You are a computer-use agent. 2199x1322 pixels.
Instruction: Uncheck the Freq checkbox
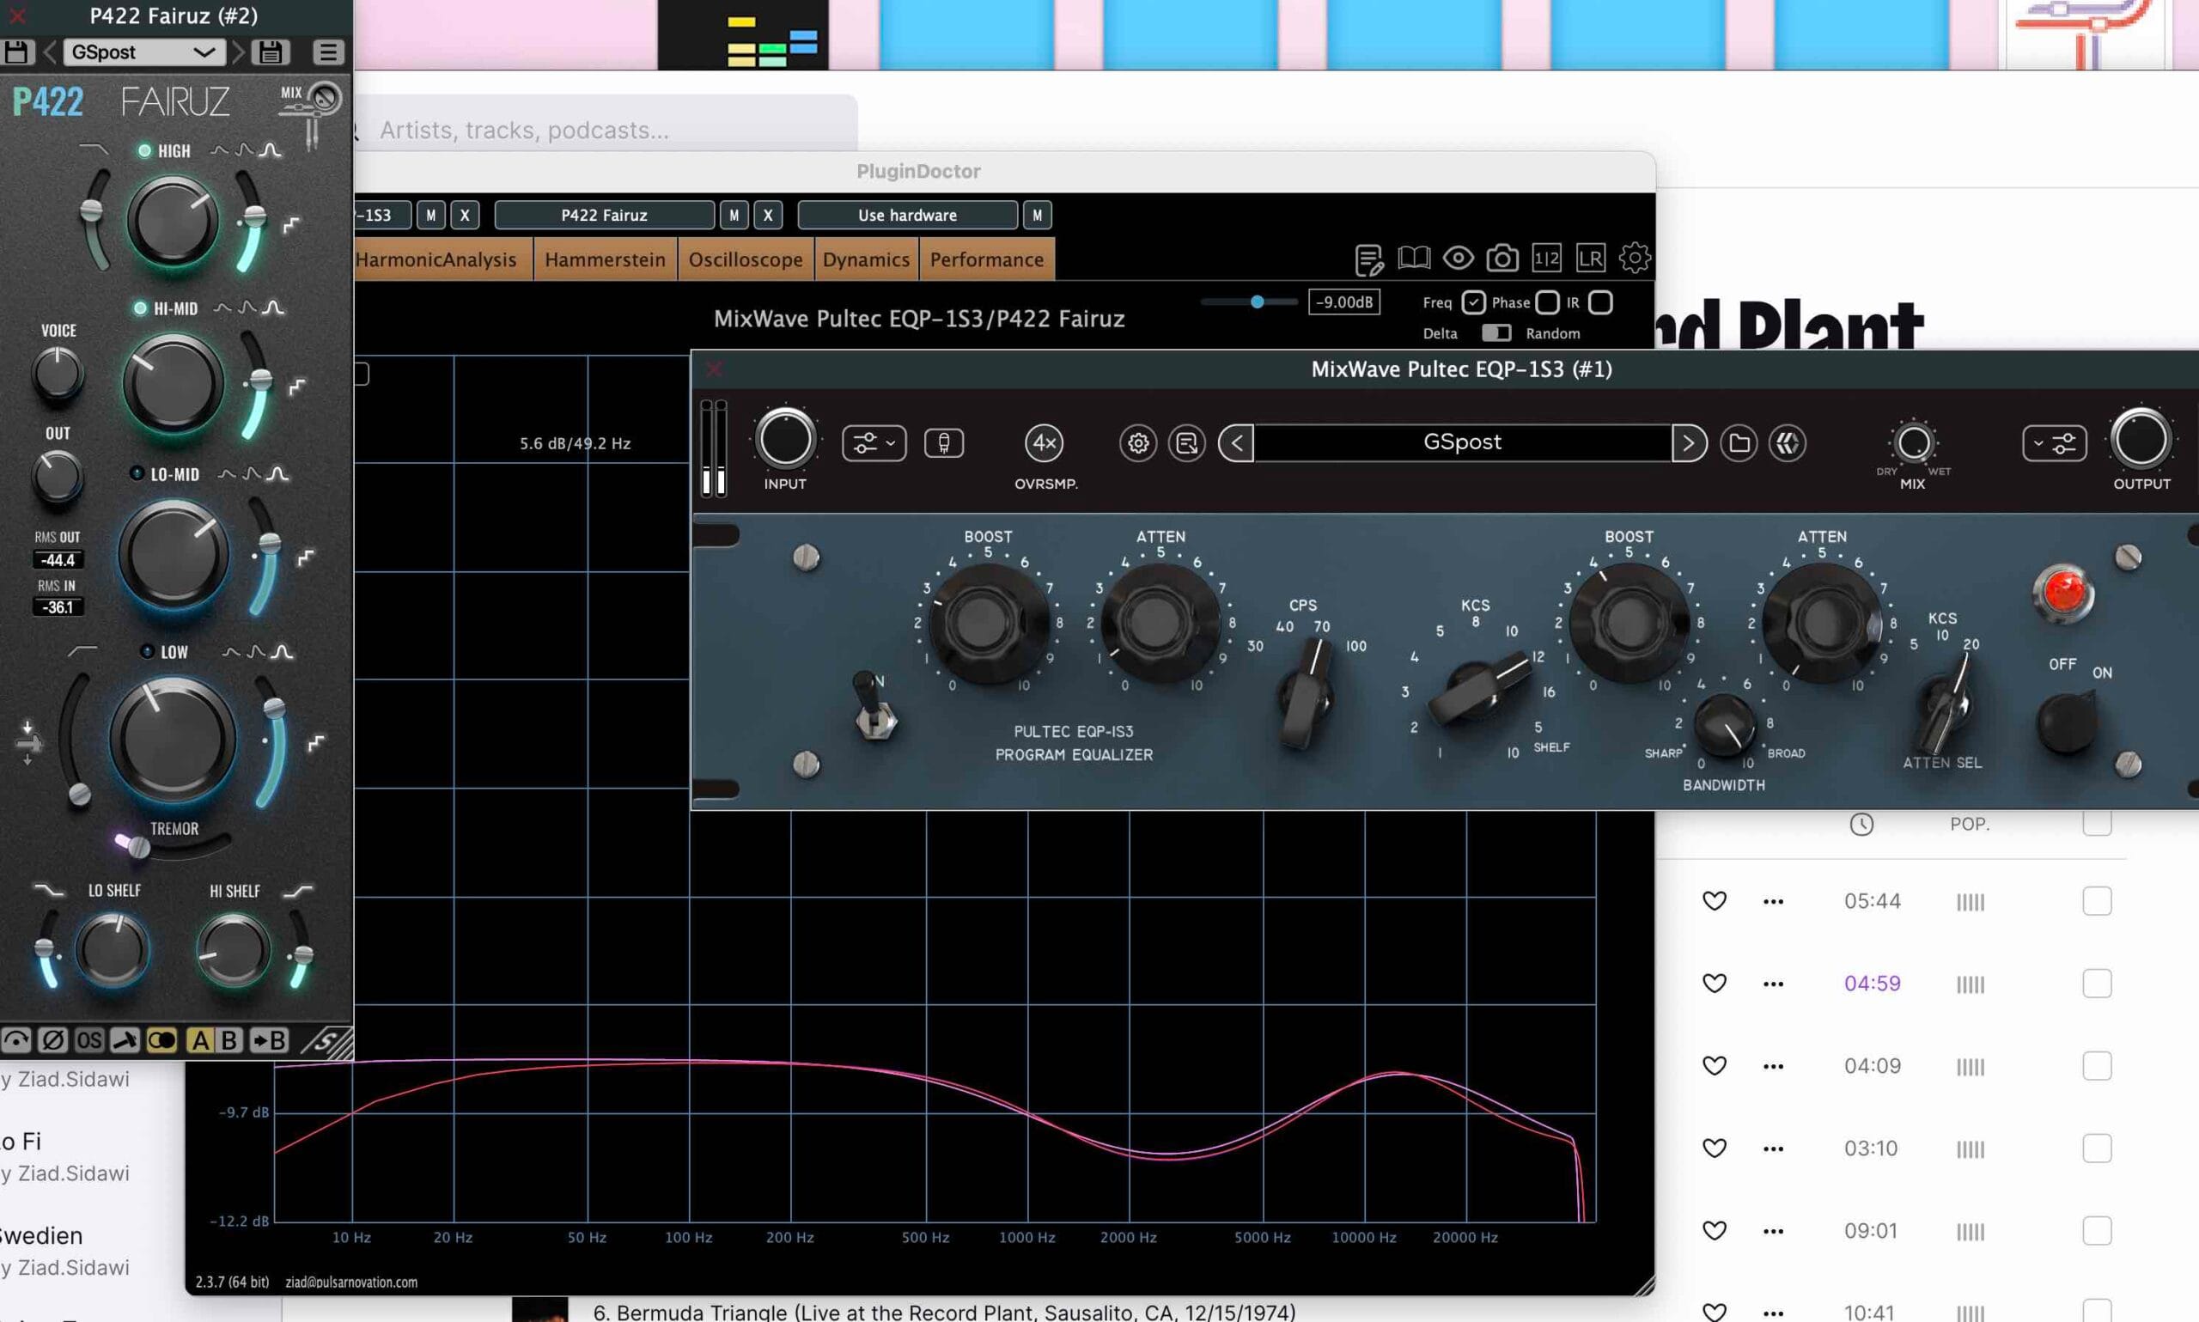(x=1473, y=303)
